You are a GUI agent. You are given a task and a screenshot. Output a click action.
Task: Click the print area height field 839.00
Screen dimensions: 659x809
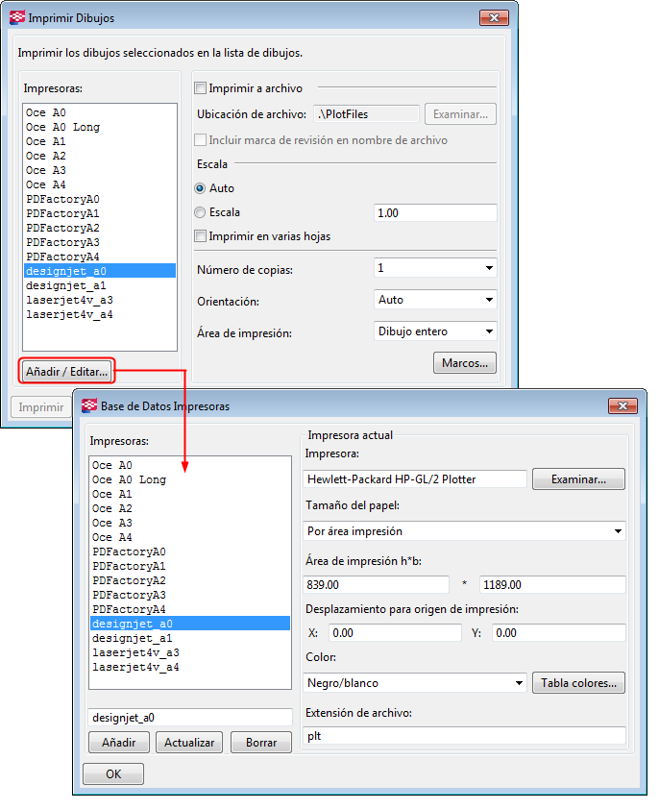pos(376,585)
